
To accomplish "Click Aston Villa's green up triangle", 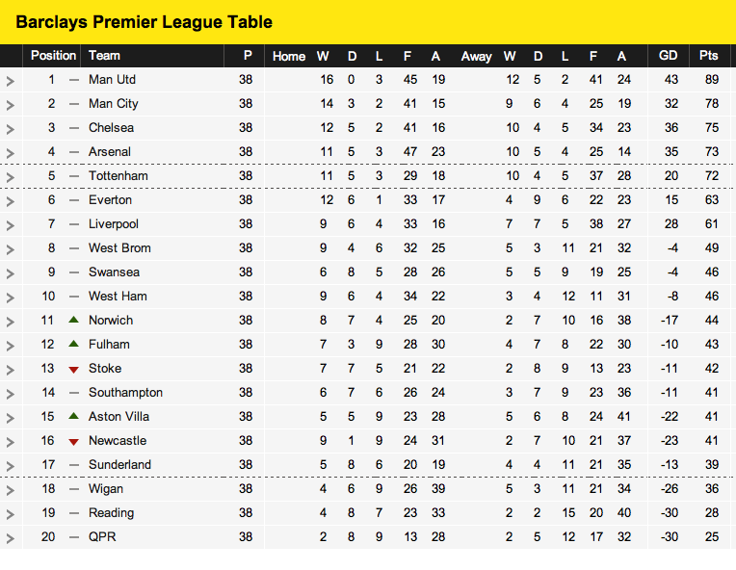I will coord(73,416).
